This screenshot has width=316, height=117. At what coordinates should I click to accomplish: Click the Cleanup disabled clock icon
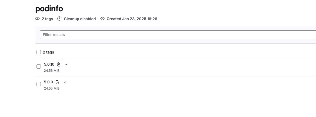tap(59, 19)
